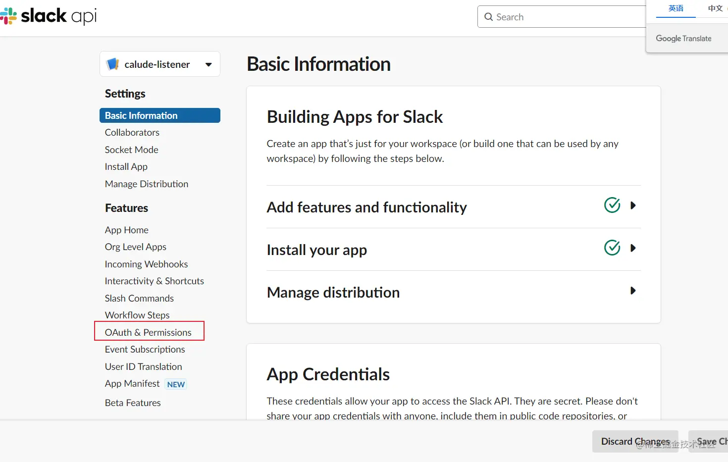728x462 pixels.
Task: Switch to the 英语 translate tab
Action: tap(676, 8)
